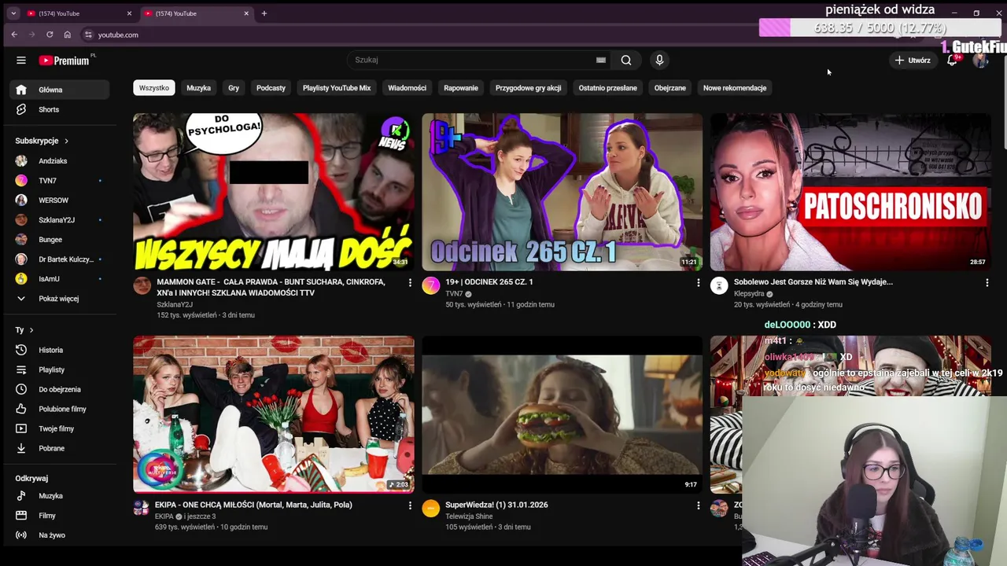Open Andziaks subscription channel
This screenshot has height=566, width=1007.
click(x=61, y=161)
